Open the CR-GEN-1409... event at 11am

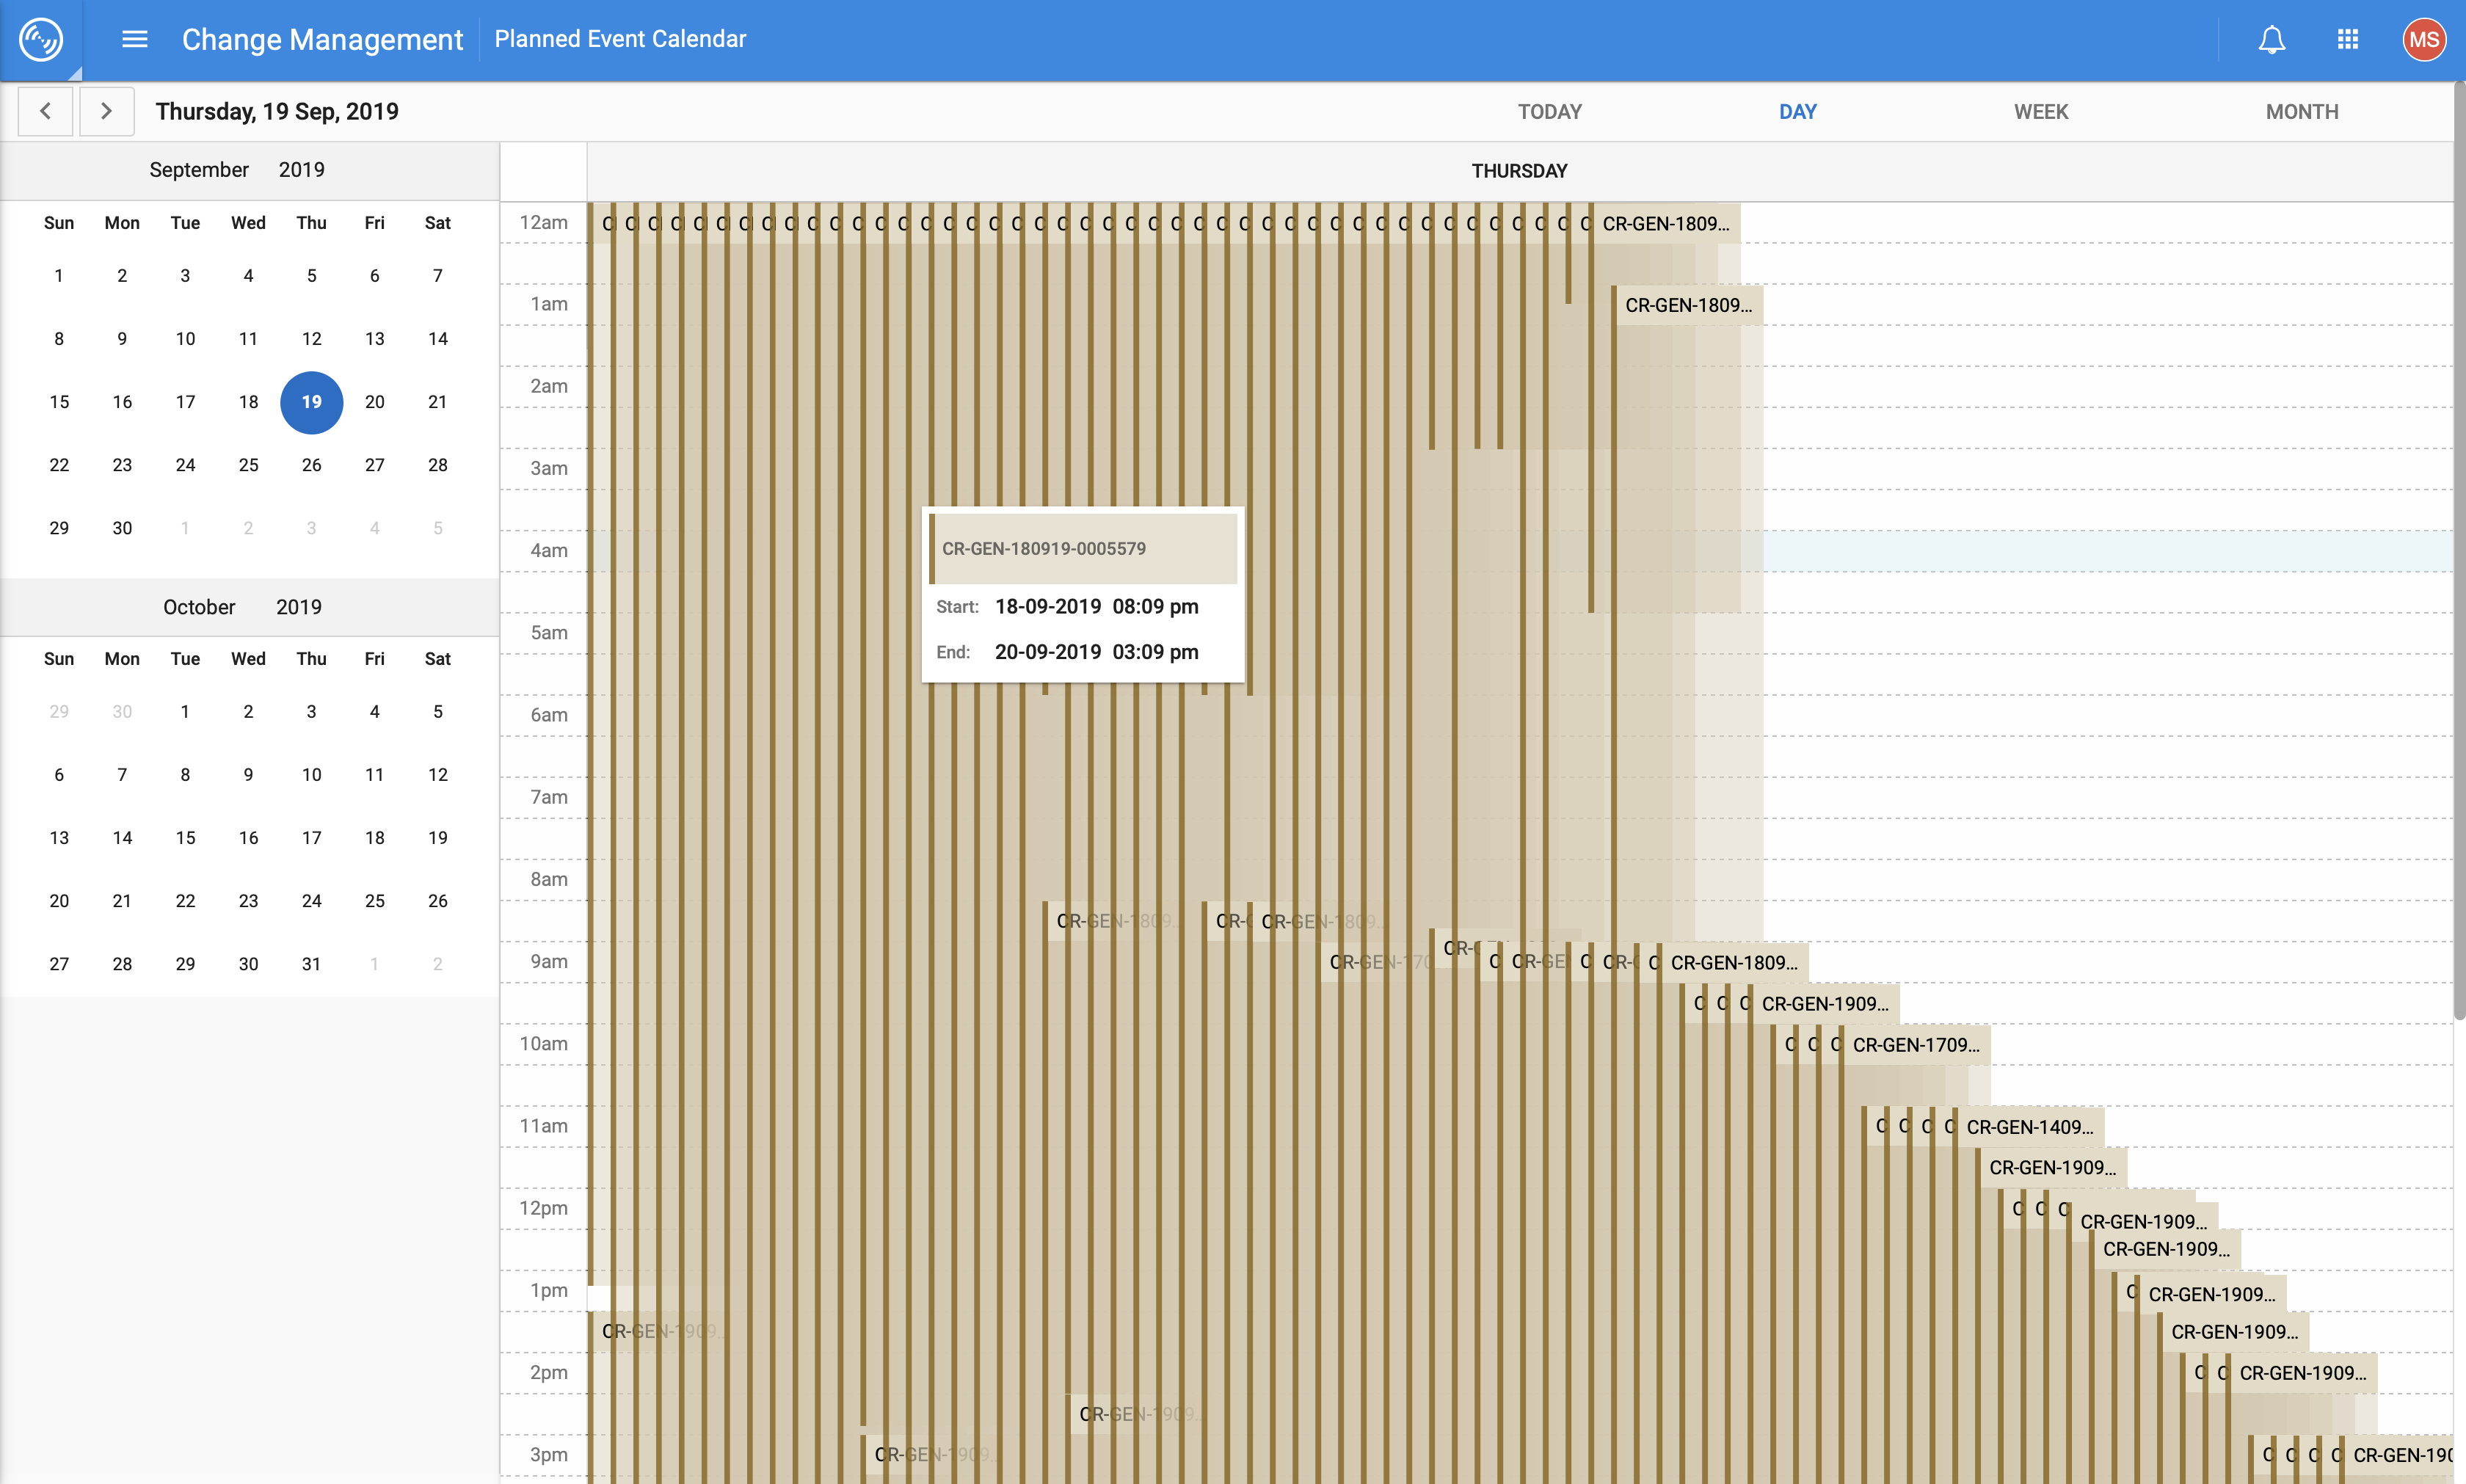click(x=2030, y=1127)
